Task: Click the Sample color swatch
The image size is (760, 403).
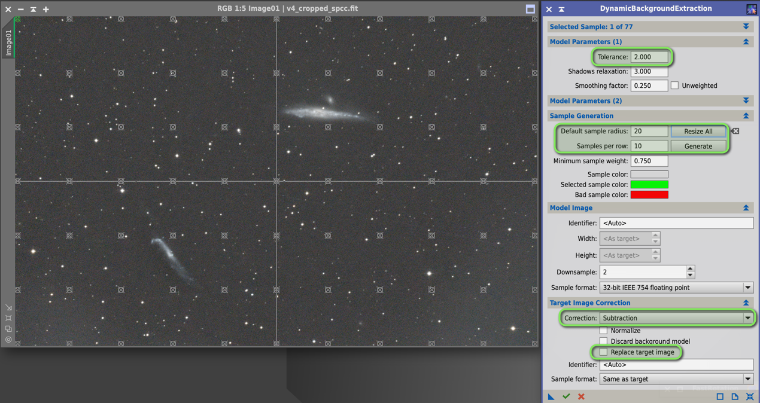Action: tap(649, 175)
